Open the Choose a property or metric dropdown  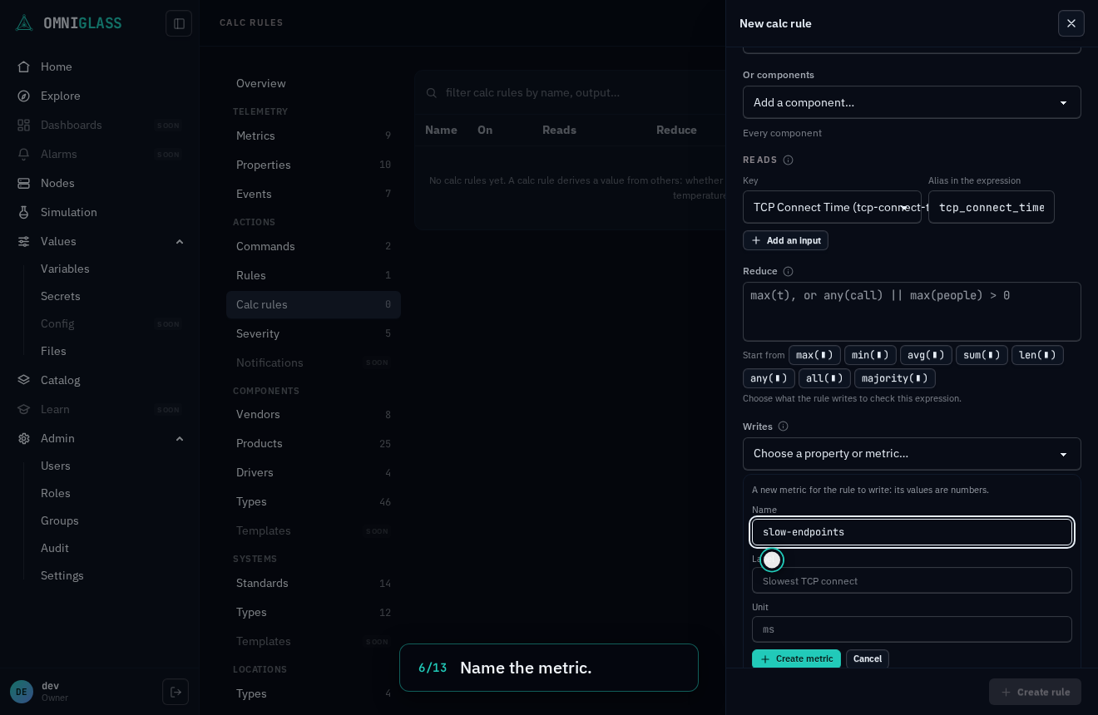(x=912, y=454)
